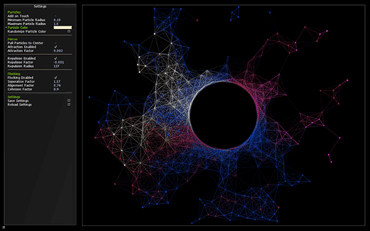Click the help icon below the Settings panel
Image resolution: width=370 pixels, height=231 pixels.
pos(4,227)
